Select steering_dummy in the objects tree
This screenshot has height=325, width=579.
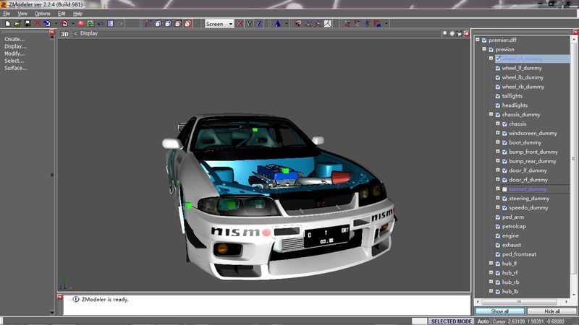[x=529, y=198]
